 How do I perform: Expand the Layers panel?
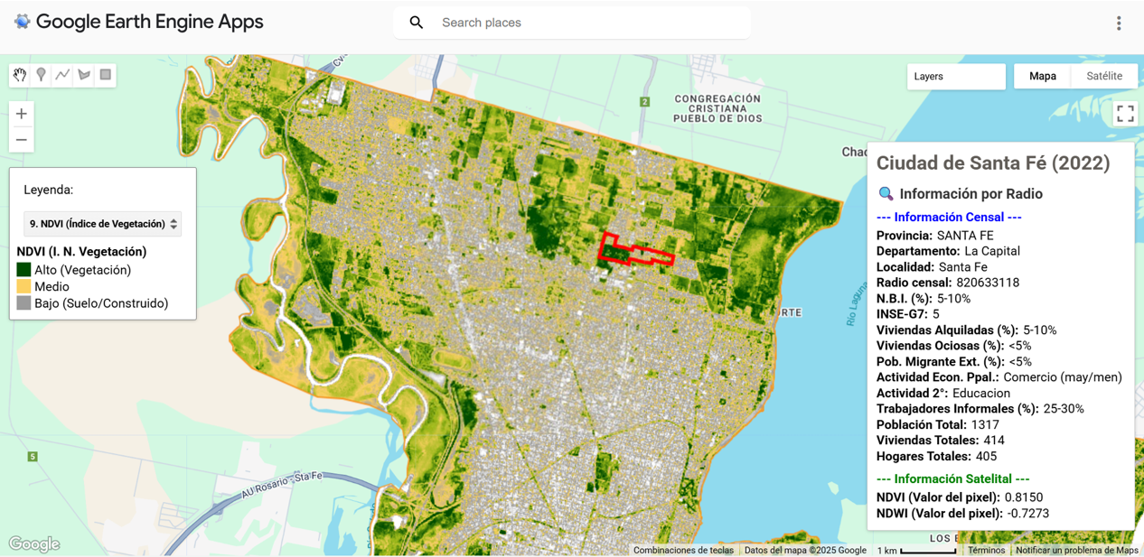[955, 77]
